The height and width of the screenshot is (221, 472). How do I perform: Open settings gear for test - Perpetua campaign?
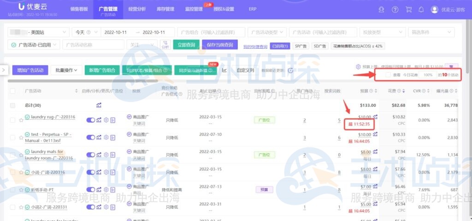click(x=106, y=137)
